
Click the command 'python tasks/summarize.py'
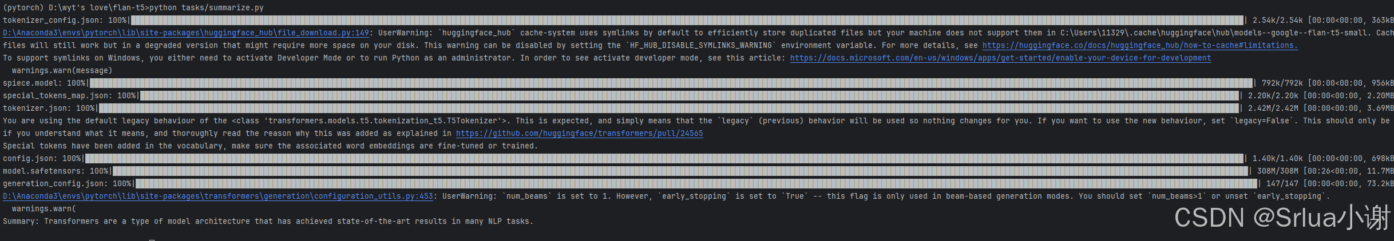pyautogui.click(x=207, y=8)
